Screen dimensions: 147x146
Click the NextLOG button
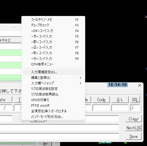coord(134,127)
